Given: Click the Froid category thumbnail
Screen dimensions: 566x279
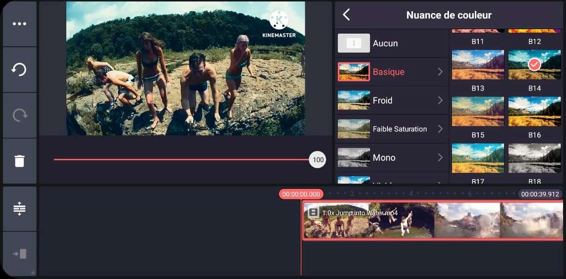Looking at the screenshot, I should [x=354, y=100].
